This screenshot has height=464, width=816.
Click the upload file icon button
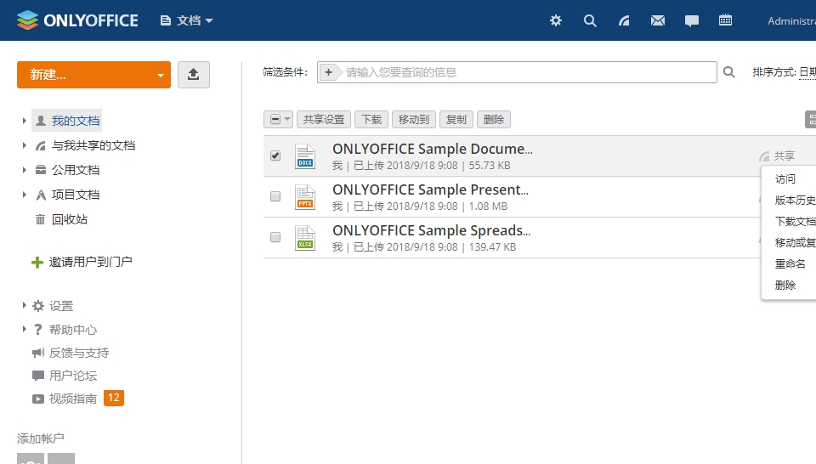pyautogui.click(x=193, y=75)
